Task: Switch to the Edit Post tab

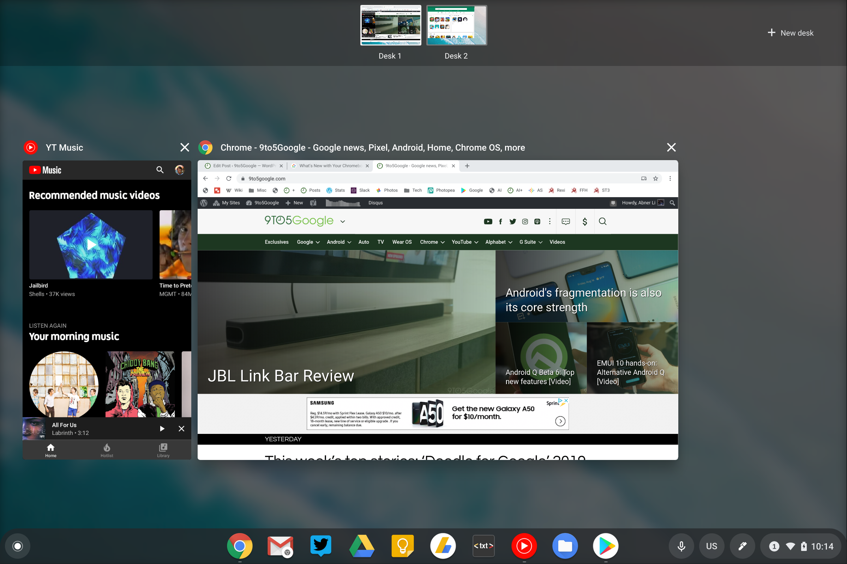Action: (x=243, y=166)
